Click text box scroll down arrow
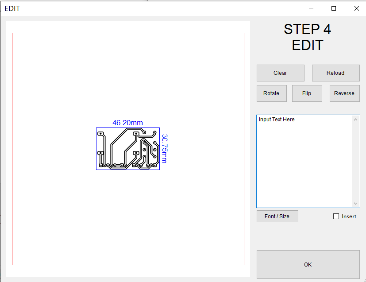Image resolution: width=366 pixels, height=282 pixels. click(x=355, y=204)
